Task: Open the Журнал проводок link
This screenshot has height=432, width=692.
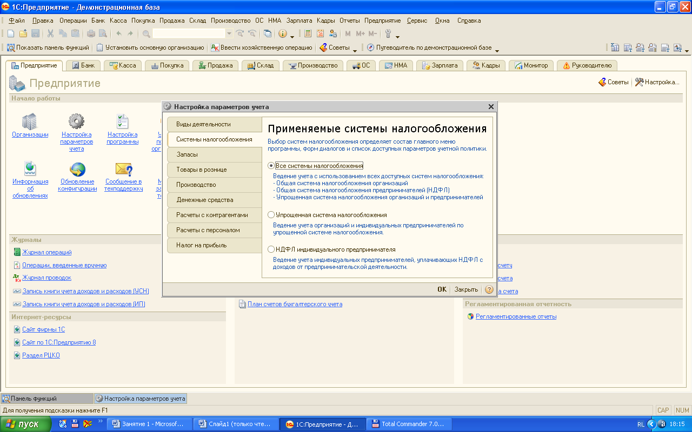Action: (46, 278)
